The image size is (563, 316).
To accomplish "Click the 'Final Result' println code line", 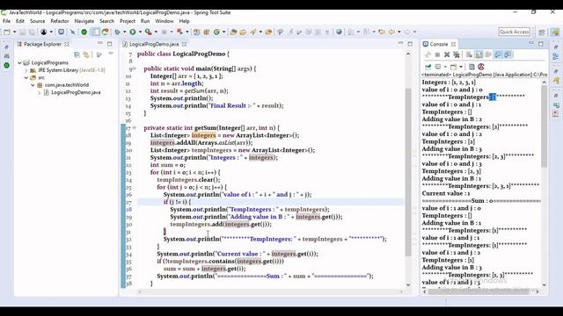I will [x=217, y=105].
